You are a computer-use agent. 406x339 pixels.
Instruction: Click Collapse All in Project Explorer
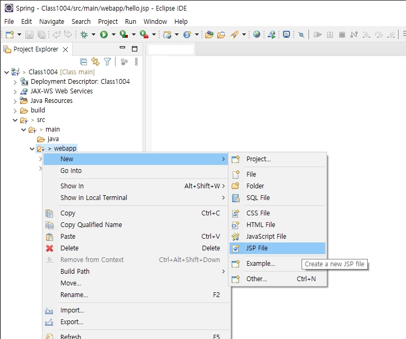pyautogui.click(x=83, y=62)
